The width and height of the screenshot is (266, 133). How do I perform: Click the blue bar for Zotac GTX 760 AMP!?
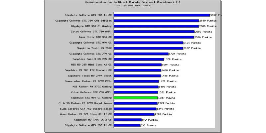coord(136,92)
